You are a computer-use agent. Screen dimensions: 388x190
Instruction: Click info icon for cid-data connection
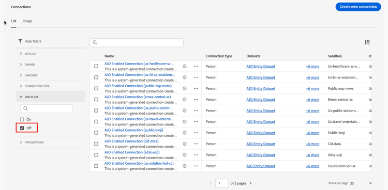(184, 144)
